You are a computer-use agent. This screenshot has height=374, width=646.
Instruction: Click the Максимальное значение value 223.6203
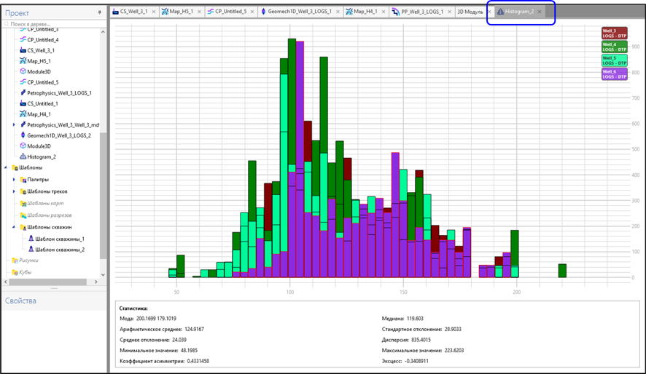pos(454,351)
